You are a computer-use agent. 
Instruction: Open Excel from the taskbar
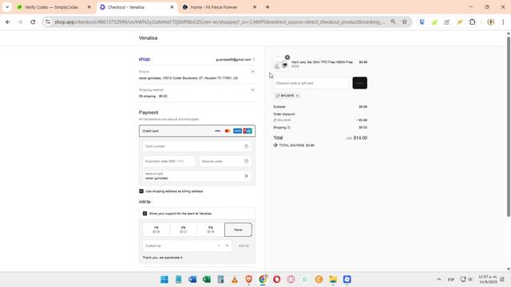point(207,279)
